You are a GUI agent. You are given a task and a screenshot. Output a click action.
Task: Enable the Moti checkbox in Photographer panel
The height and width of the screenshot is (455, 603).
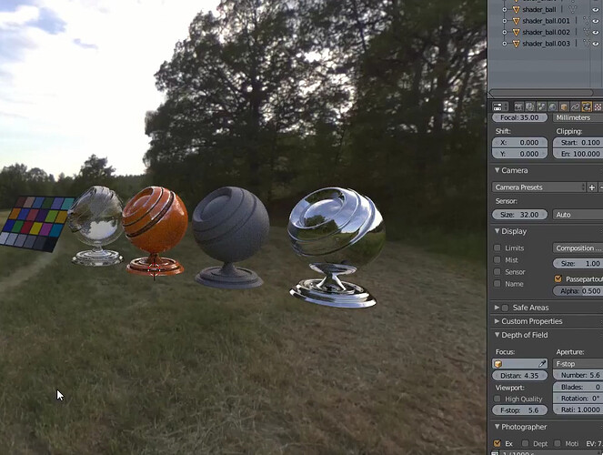click(x=558, y=443)
